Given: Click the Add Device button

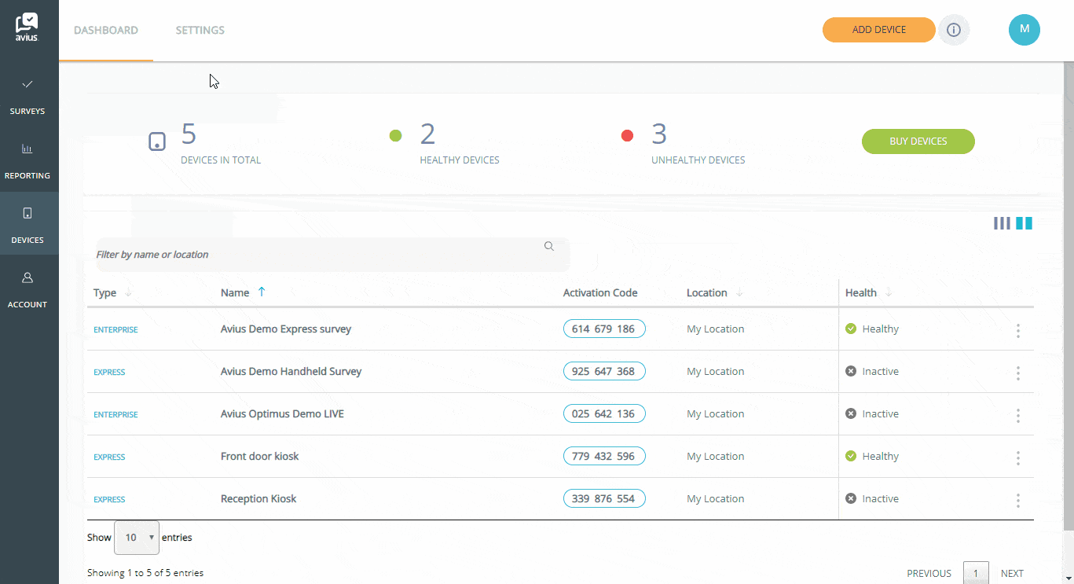Looking at the screenshot, I should tap(878, 30).
